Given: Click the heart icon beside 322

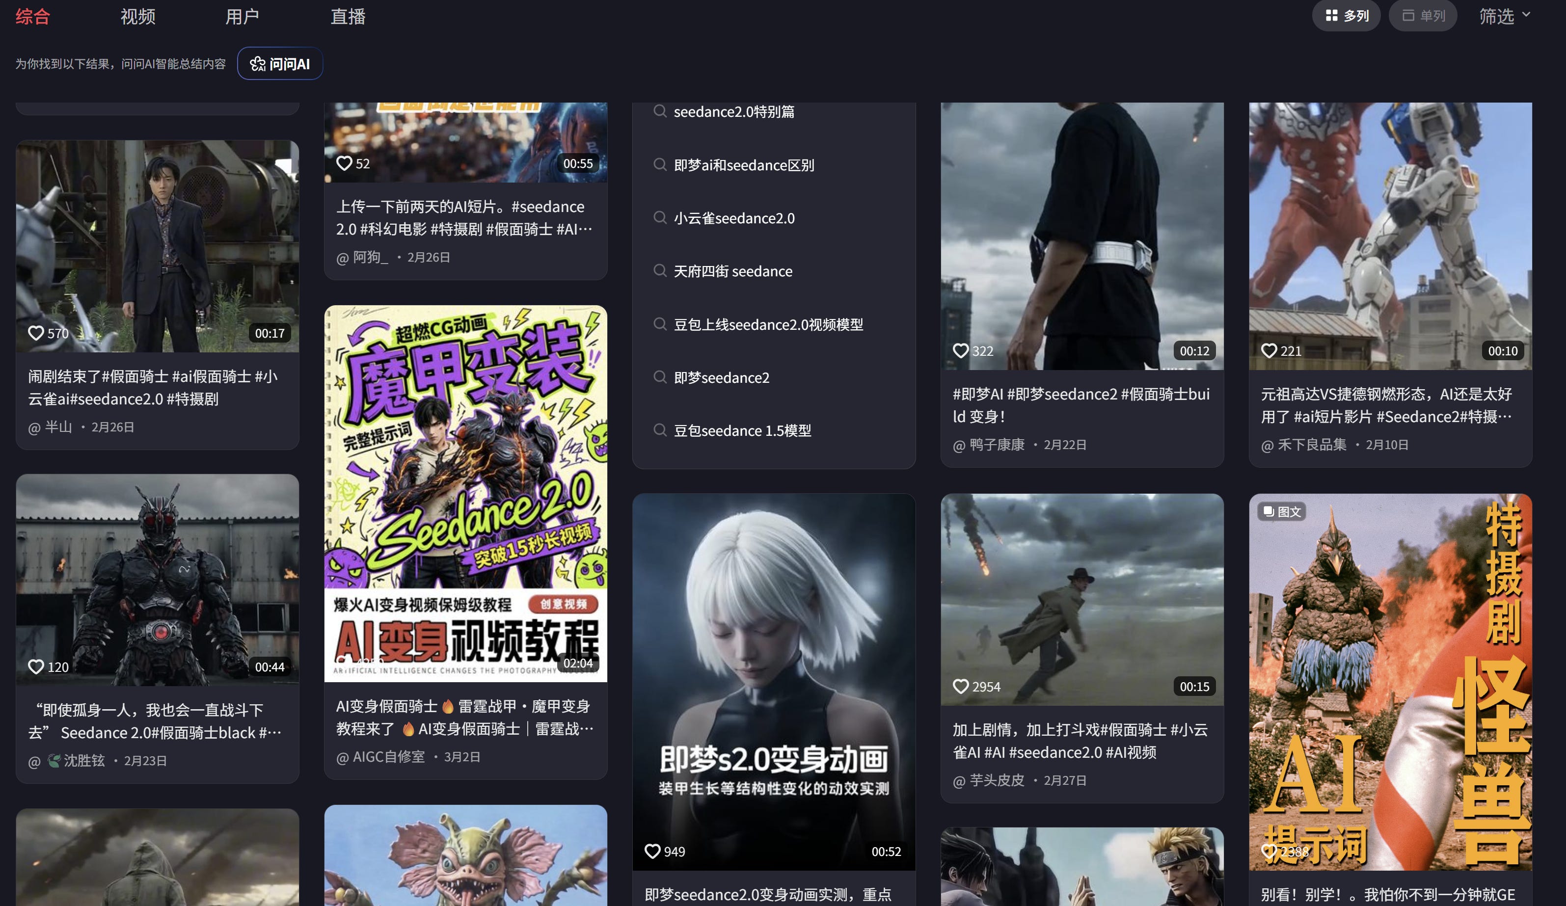Looking at the screenshot, I should [x=961, y=350].
